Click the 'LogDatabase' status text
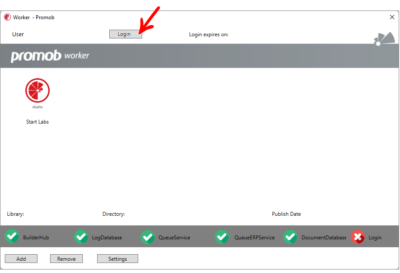400x273 pixels. (x=107, y=238)
